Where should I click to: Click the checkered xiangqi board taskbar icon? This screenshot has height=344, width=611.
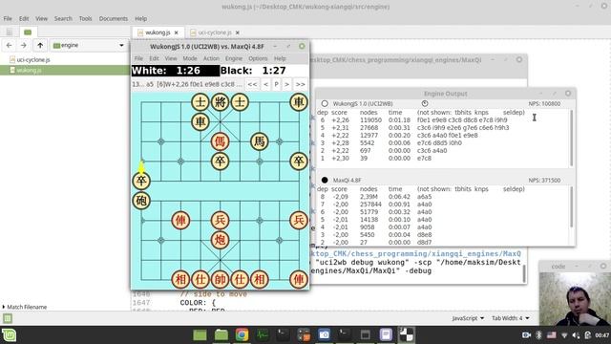(x=407, y=334)
